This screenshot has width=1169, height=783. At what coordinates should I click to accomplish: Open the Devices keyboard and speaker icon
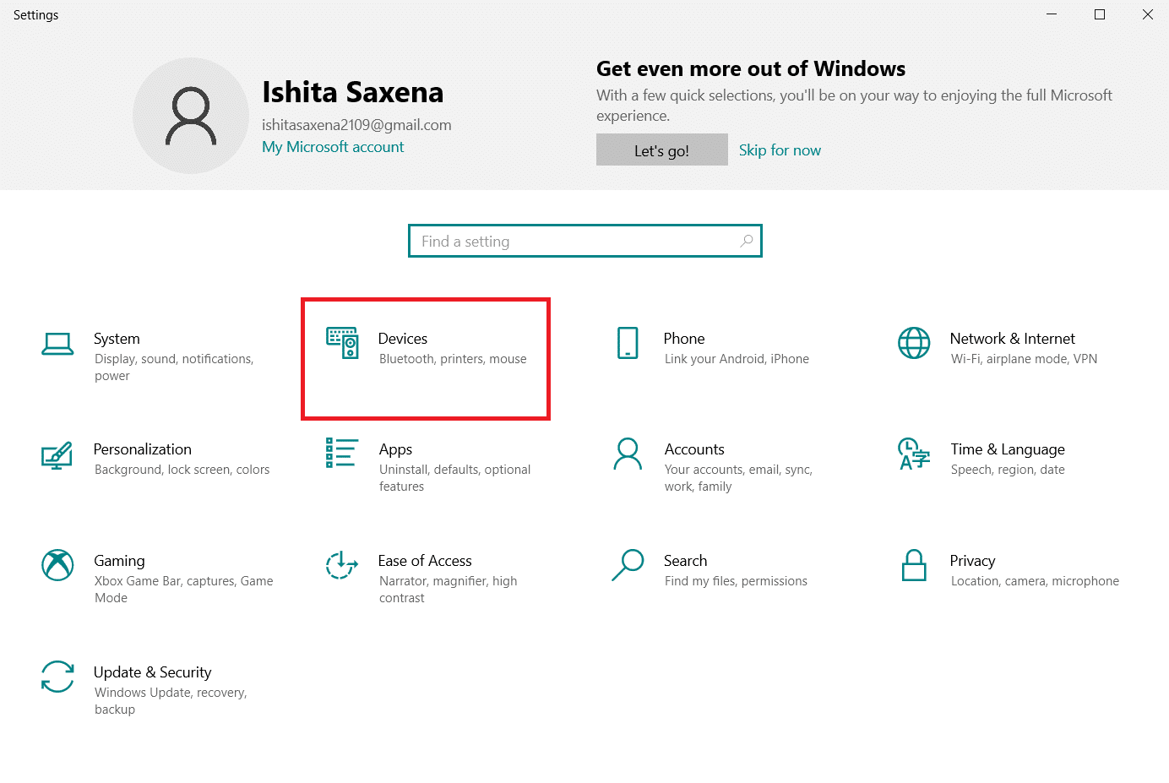[x=342, y=343]
